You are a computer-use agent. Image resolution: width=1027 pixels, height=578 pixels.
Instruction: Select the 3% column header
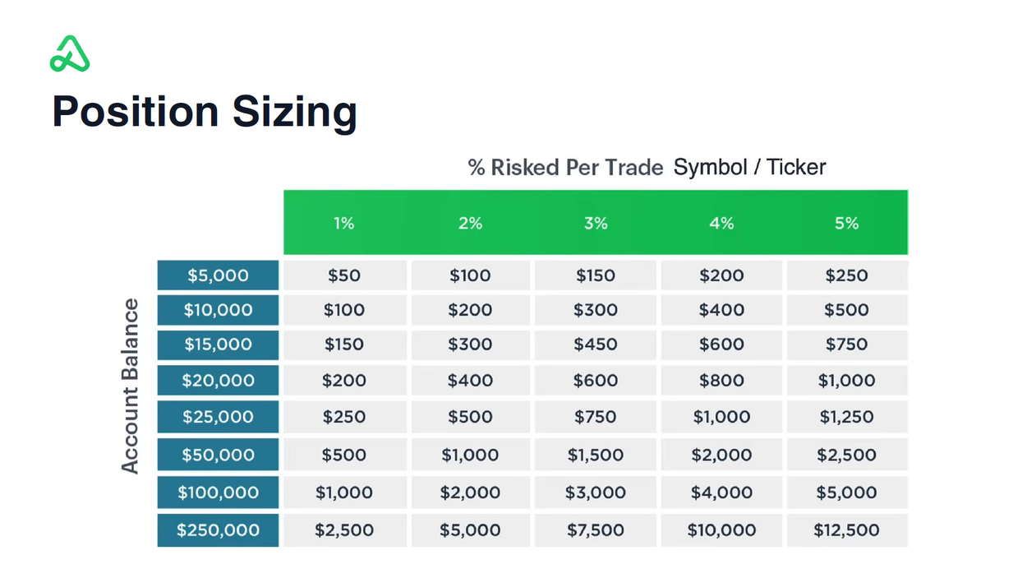click(596, 223)
